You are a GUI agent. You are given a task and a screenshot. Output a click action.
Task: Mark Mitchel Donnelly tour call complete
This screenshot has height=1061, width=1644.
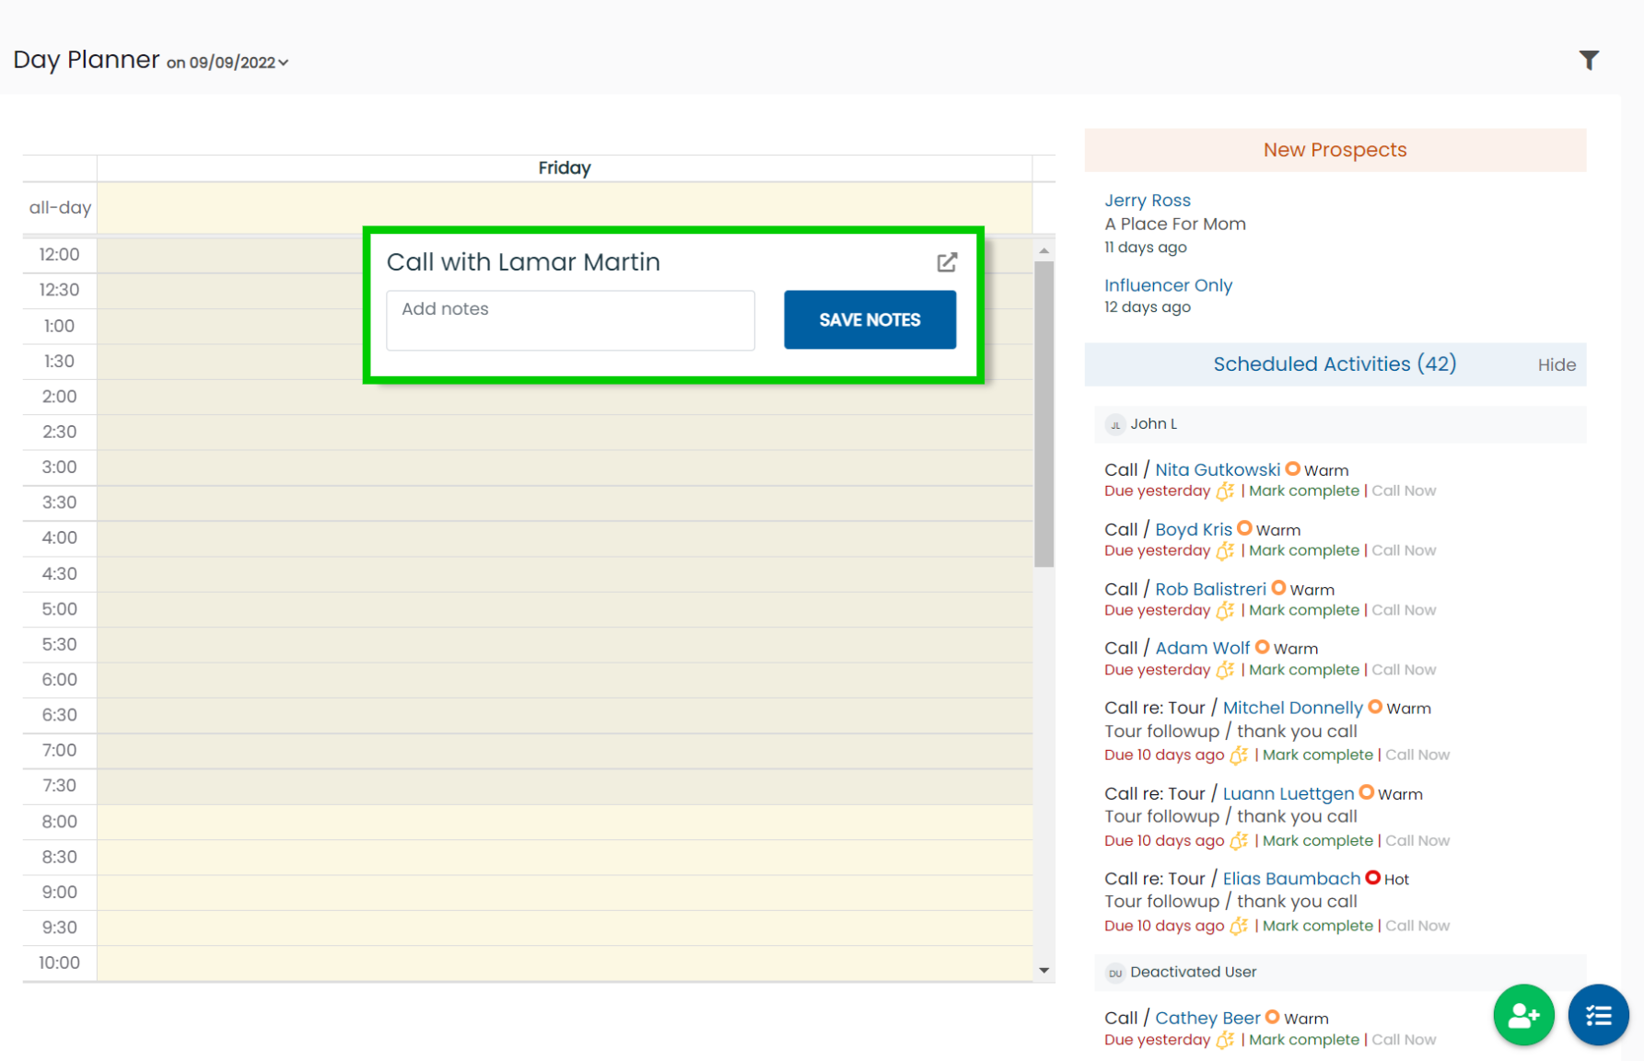(1317, 755)
